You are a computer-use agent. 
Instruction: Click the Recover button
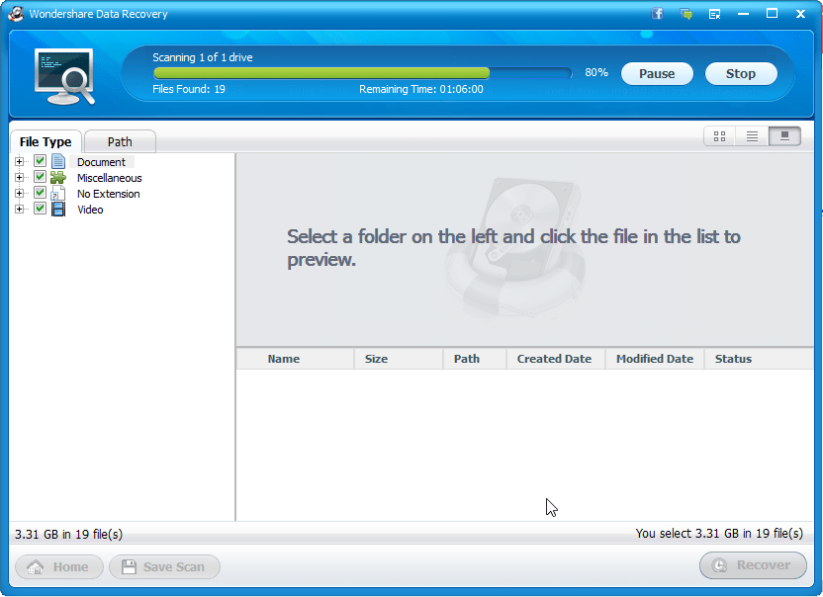coord(753,565)
